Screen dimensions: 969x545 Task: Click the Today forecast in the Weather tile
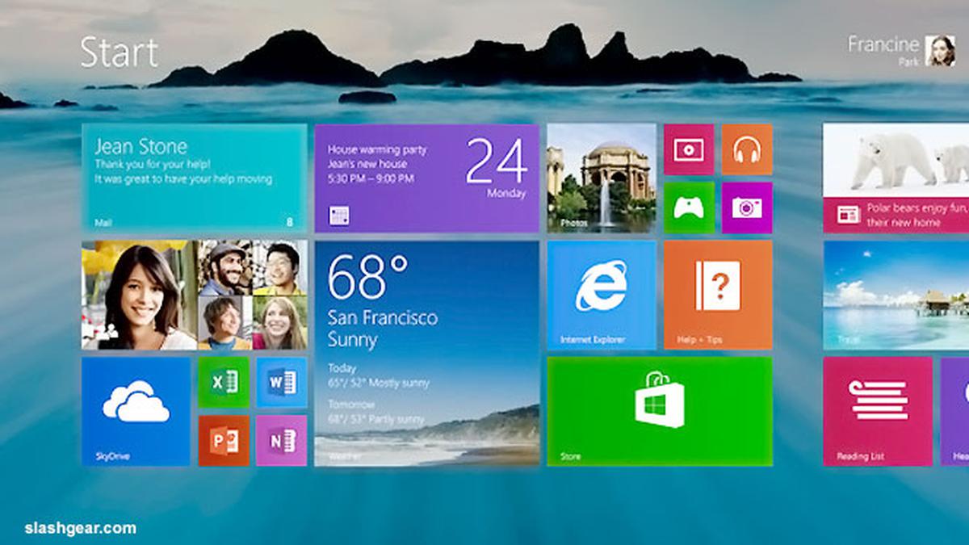point(379,375)
